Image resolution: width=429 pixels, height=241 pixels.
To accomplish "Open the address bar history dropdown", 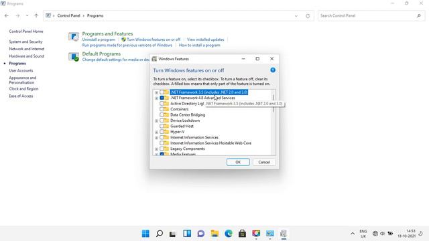I will [x=296, y=16].
